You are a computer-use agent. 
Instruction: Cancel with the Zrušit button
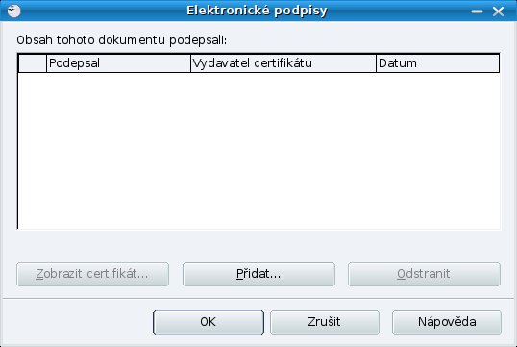click(325, 322)
